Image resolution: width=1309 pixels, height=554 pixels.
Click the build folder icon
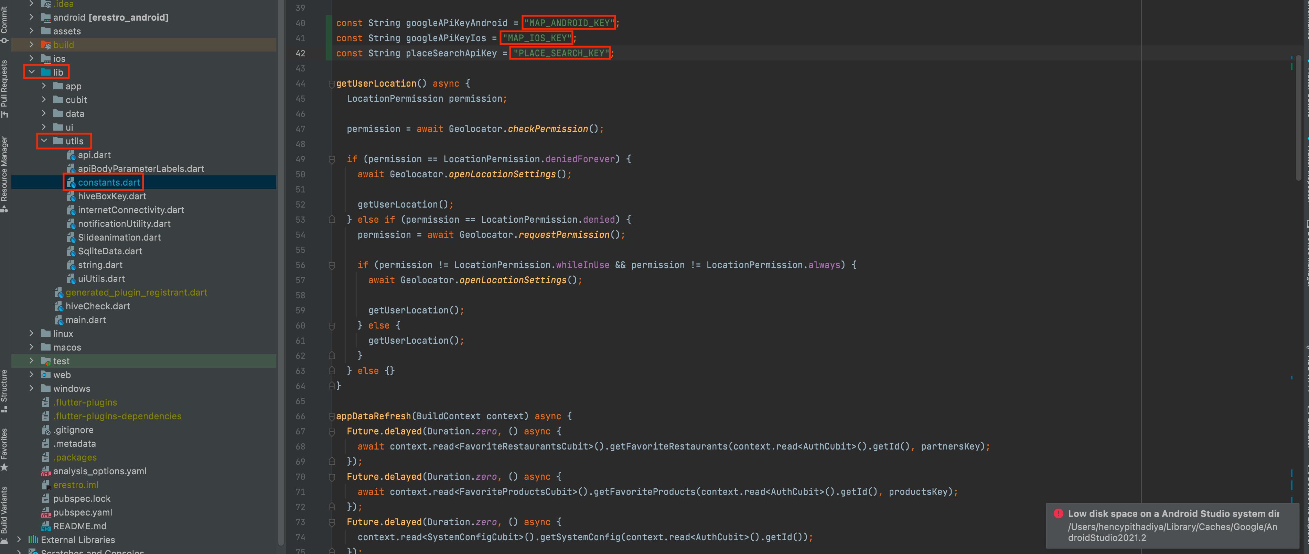[x=46, y=45]
